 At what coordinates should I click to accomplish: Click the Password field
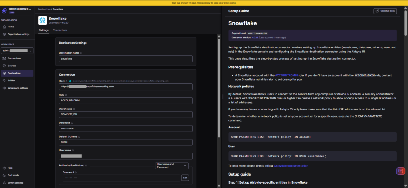[121, 178]
